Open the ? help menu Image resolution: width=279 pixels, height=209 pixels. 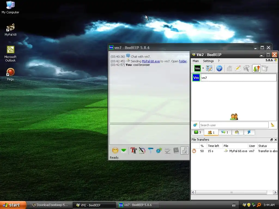coord(219,61)
